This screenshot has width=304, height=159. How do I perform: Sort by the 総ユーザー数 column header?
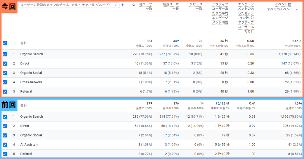tap(146, 7)
